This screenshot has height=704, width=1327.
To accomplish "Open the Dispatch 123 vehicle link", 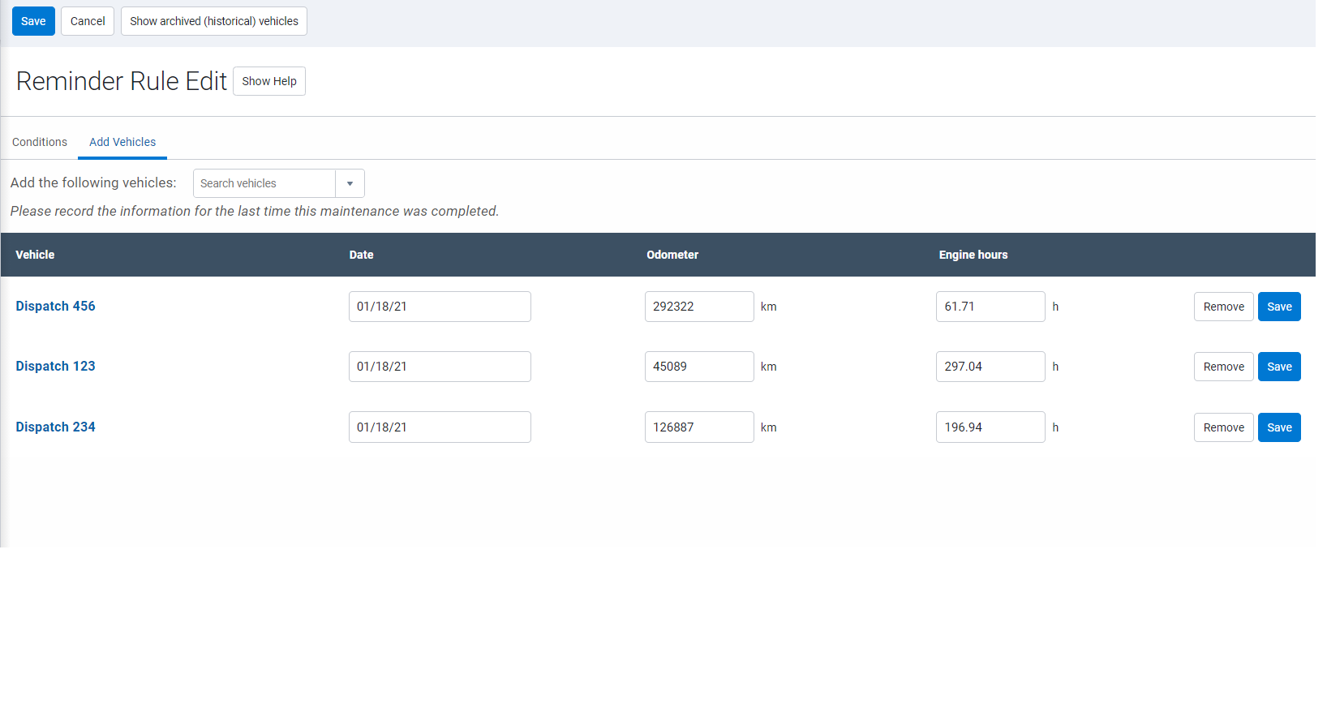I will 55,366.
